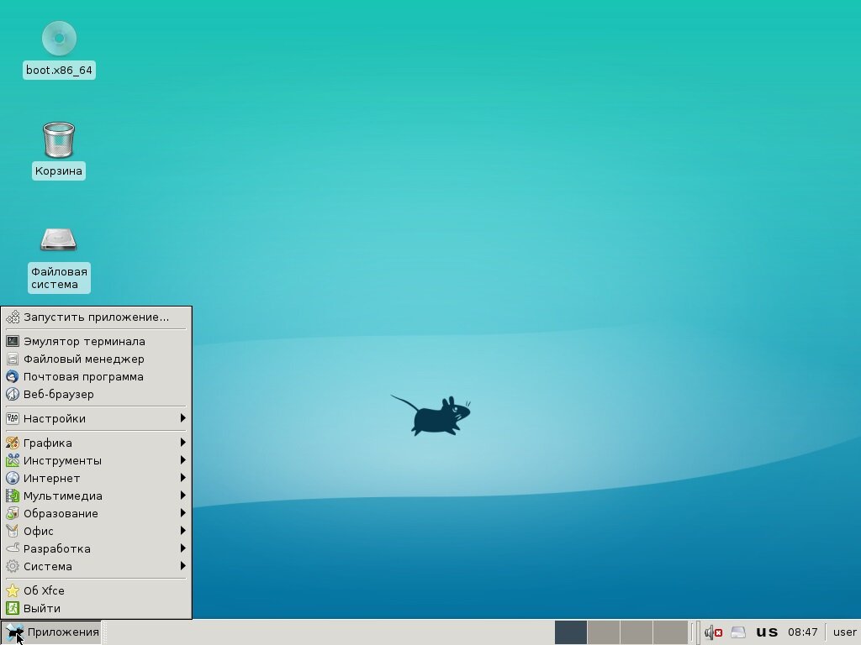
Task: Click the gear icon beside Запустить приложение
Action: pyautogui.click(x=12, y=317)
